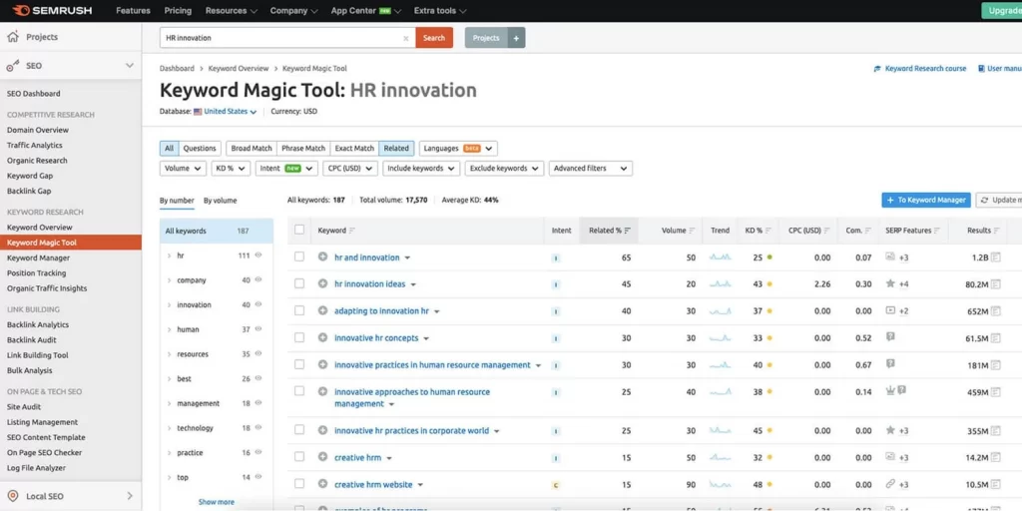Toggle eye icon for 'hr' keyword group

(x=258, y=255)
